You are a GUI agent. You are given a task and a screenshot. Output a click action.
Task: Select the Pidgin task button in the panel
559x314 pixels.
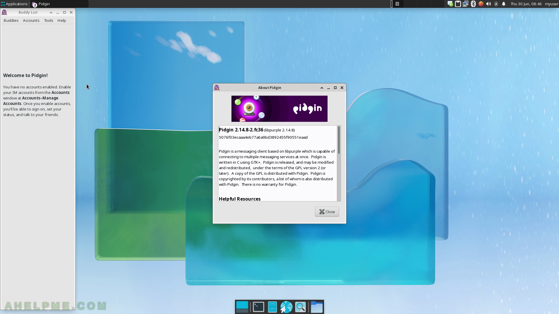[59, 4]
